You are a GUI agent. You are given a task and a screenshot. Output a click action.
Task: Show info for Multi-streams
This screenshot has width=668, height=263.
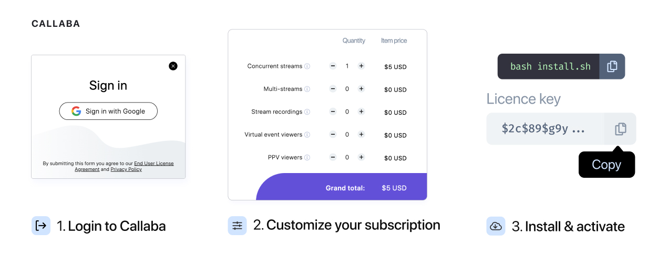[307, 89]
